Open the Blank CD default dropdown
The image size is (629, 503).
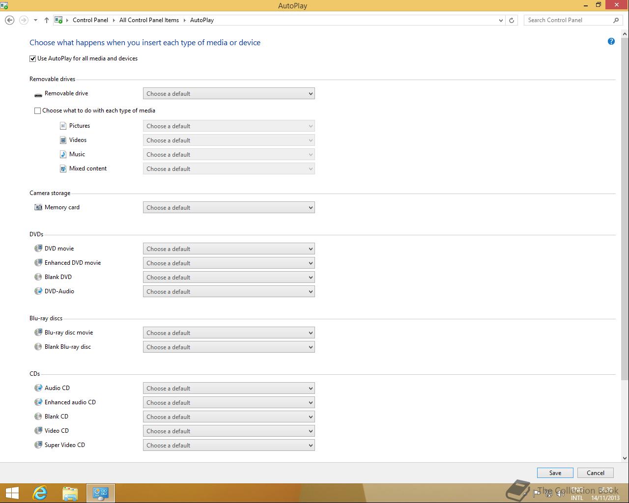(x=229, y=417)
